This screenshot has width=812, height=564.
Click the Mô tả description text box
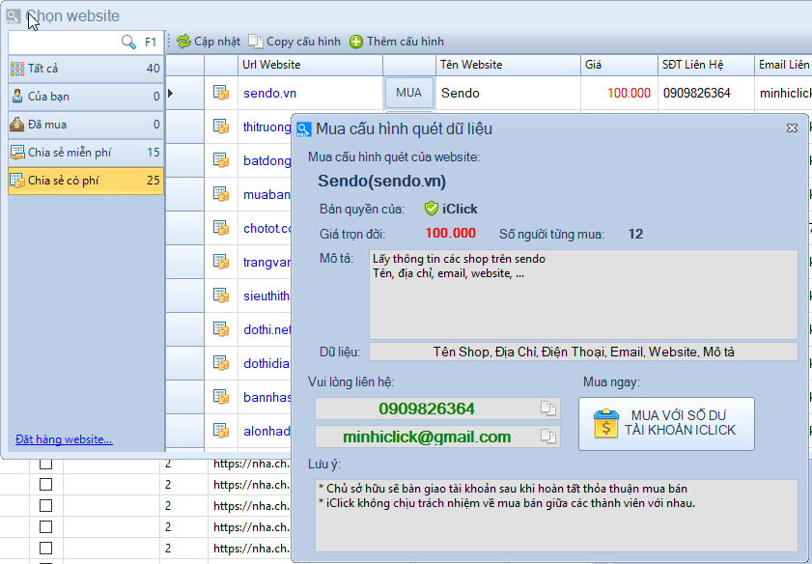[x=583, y=295]
